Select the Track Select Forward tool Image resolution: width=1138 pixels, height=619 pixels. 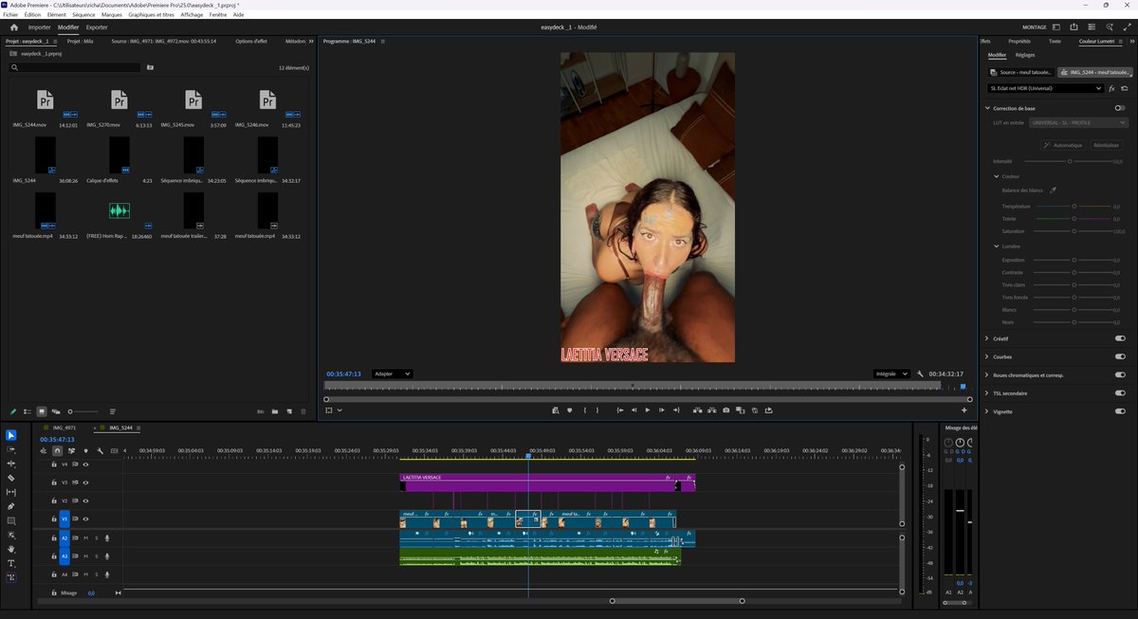[x=11, y=449]
